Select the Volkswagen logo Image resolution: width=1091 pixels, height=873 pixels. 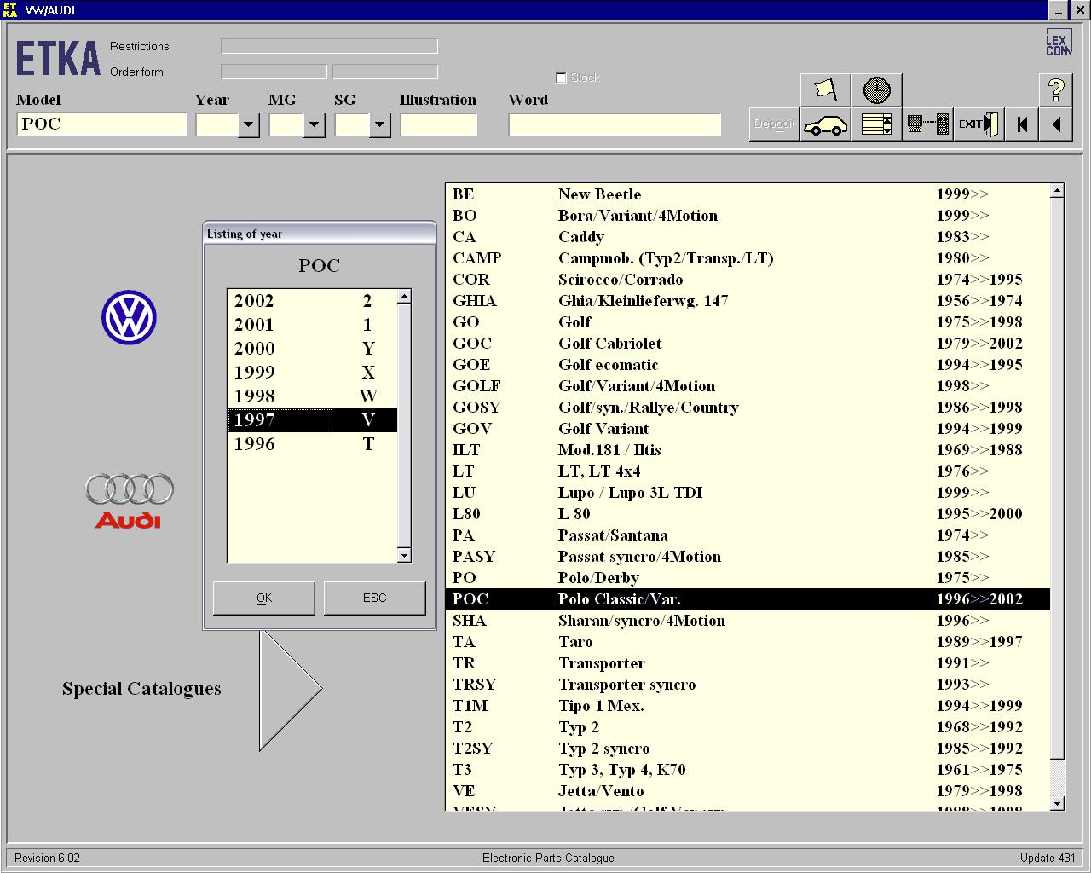coord(129,318)
